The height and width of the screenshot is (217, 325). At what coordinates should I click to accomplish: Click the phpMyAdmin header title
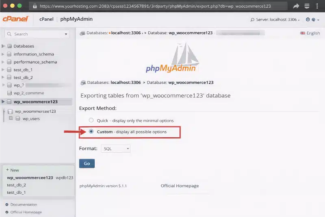(x=76, y=19)
